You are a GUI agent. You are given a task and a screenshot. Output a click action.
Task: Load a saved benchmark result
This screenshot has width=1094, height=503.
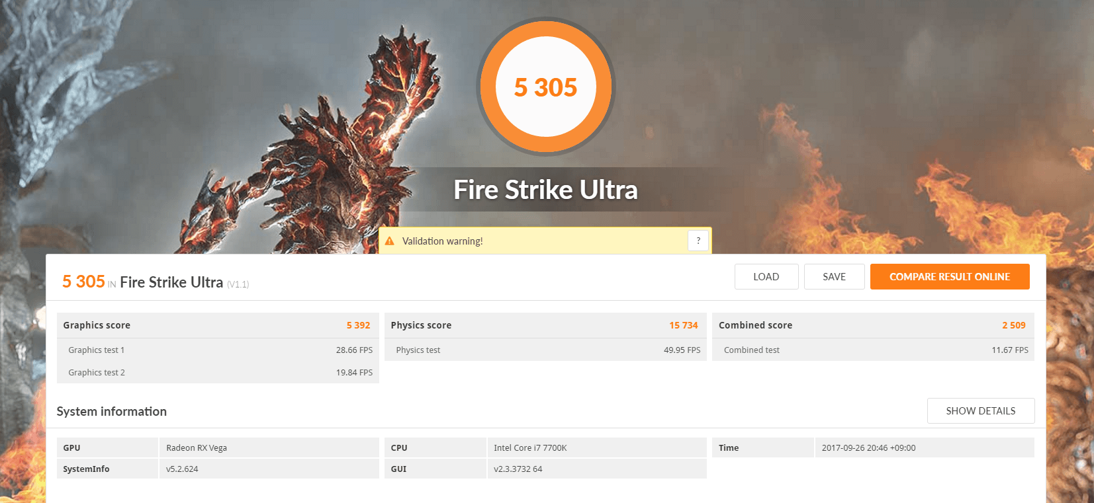tap(766, 277)
